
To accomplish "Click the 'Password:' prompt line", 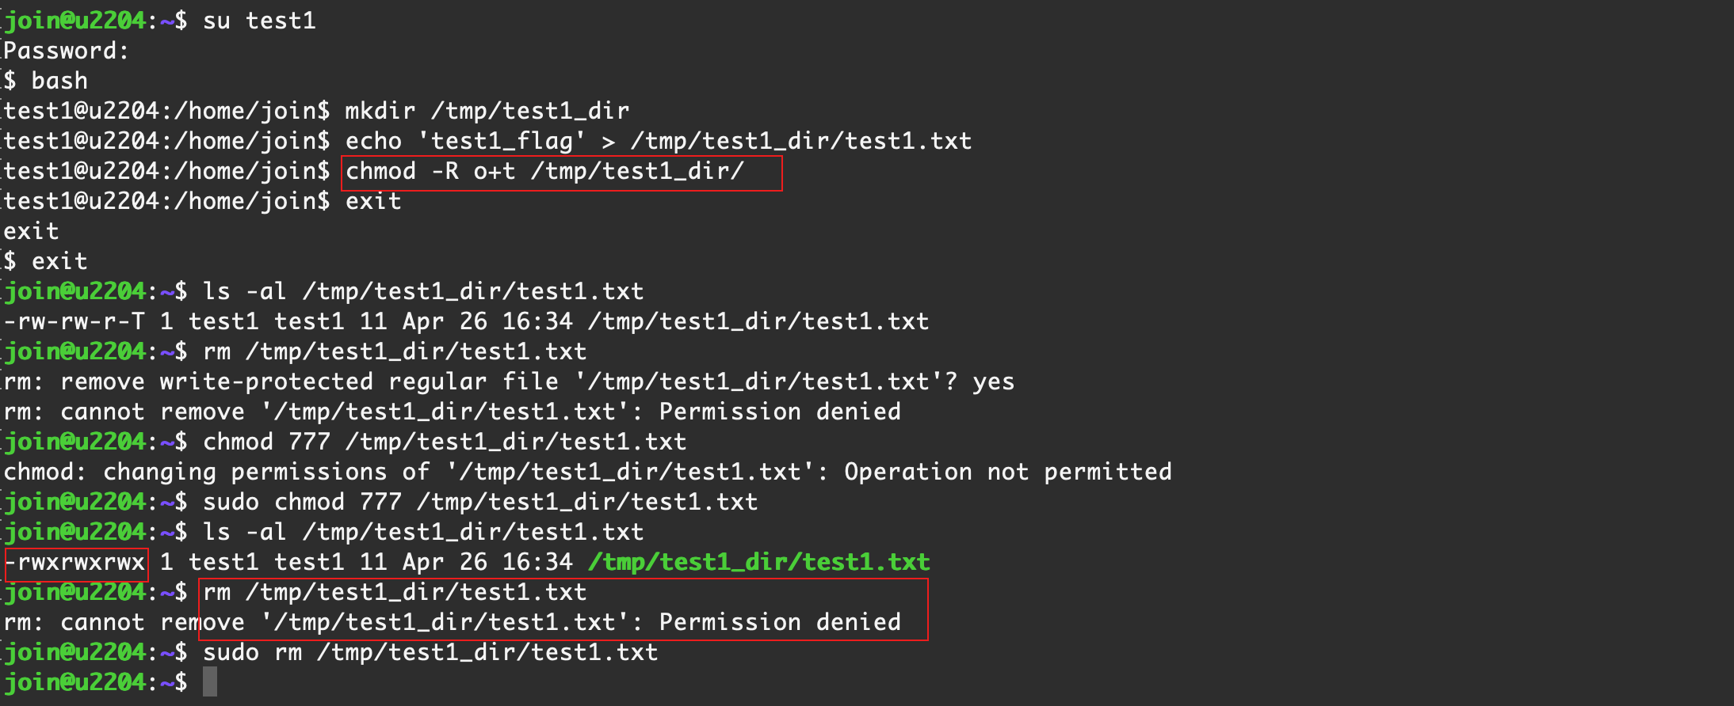I will (x=66, y=51).
